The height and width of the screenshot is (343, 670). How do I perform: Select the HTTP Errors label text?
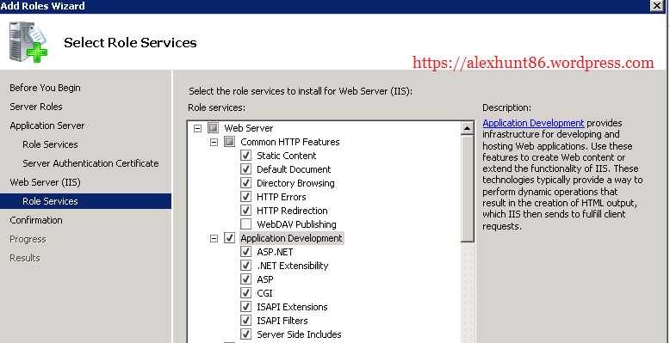coord(281,197)
